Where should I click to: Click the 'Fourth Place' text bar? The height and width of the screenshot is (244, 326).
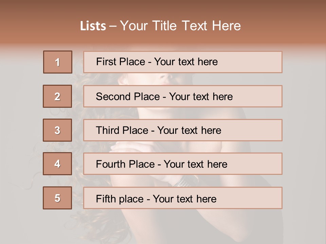[183, 164]
